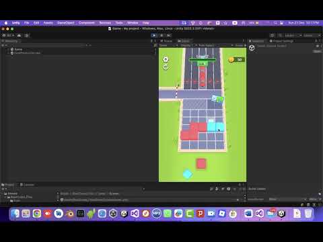The image size is (323, 242).
Task: Click the version control icon in toolbar
Action: pyautogui.click(x=27, y=36)
